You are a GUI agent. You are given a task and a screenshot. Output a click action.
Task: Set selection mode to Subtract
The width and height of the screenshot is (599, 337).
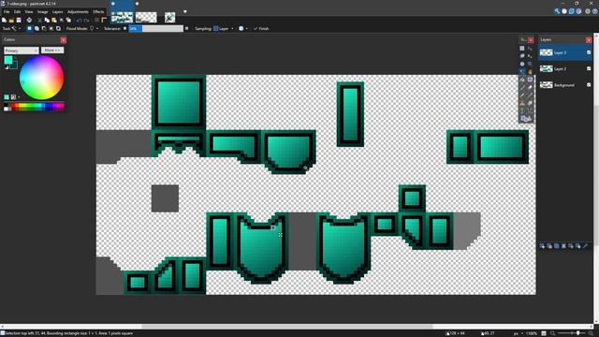tap(44, 28)
